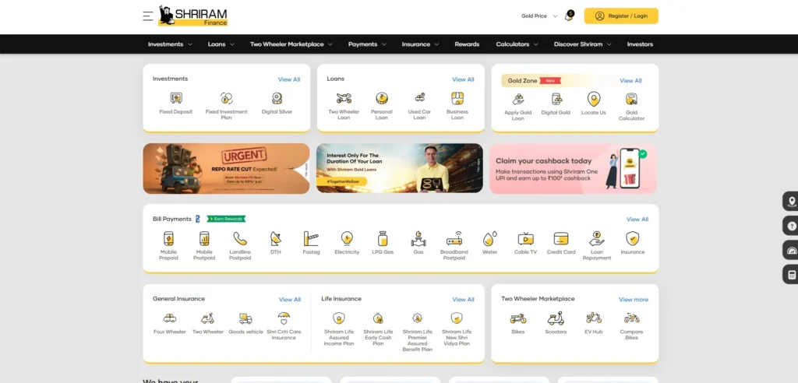
Task: Open the Fastag payment icon
Action: pos(311,238)
